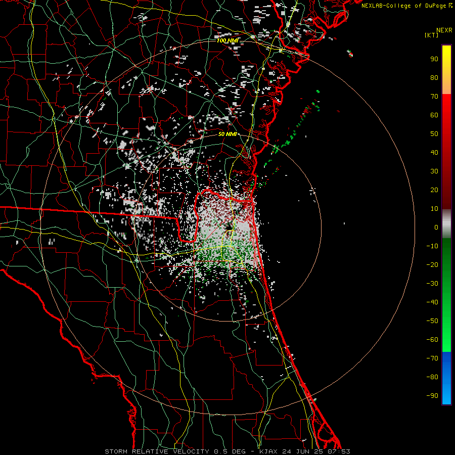Select the -90 value on velocity scale
The image size is (455, 455).
pos(432,396)
